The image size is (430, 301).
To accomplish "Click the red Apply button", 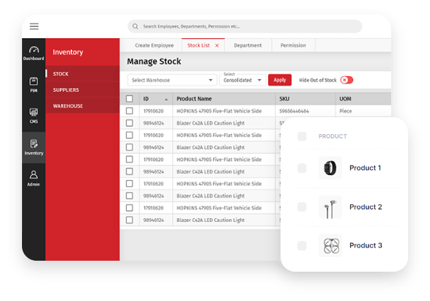I will point(280,80).
